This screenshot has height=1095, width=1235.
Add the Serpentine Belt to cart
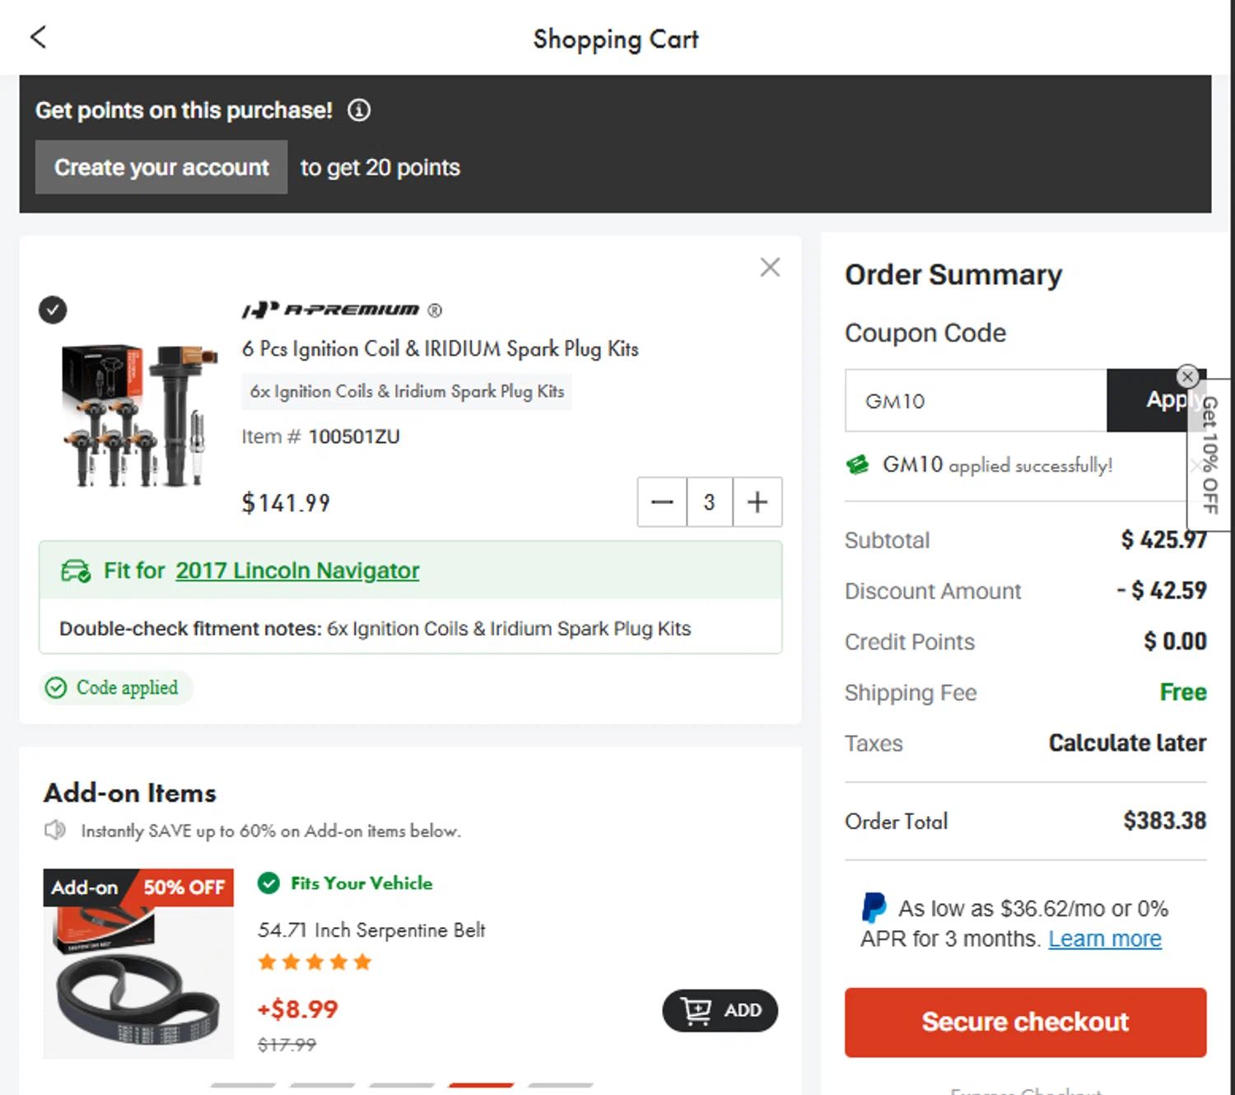[720, 1010]
